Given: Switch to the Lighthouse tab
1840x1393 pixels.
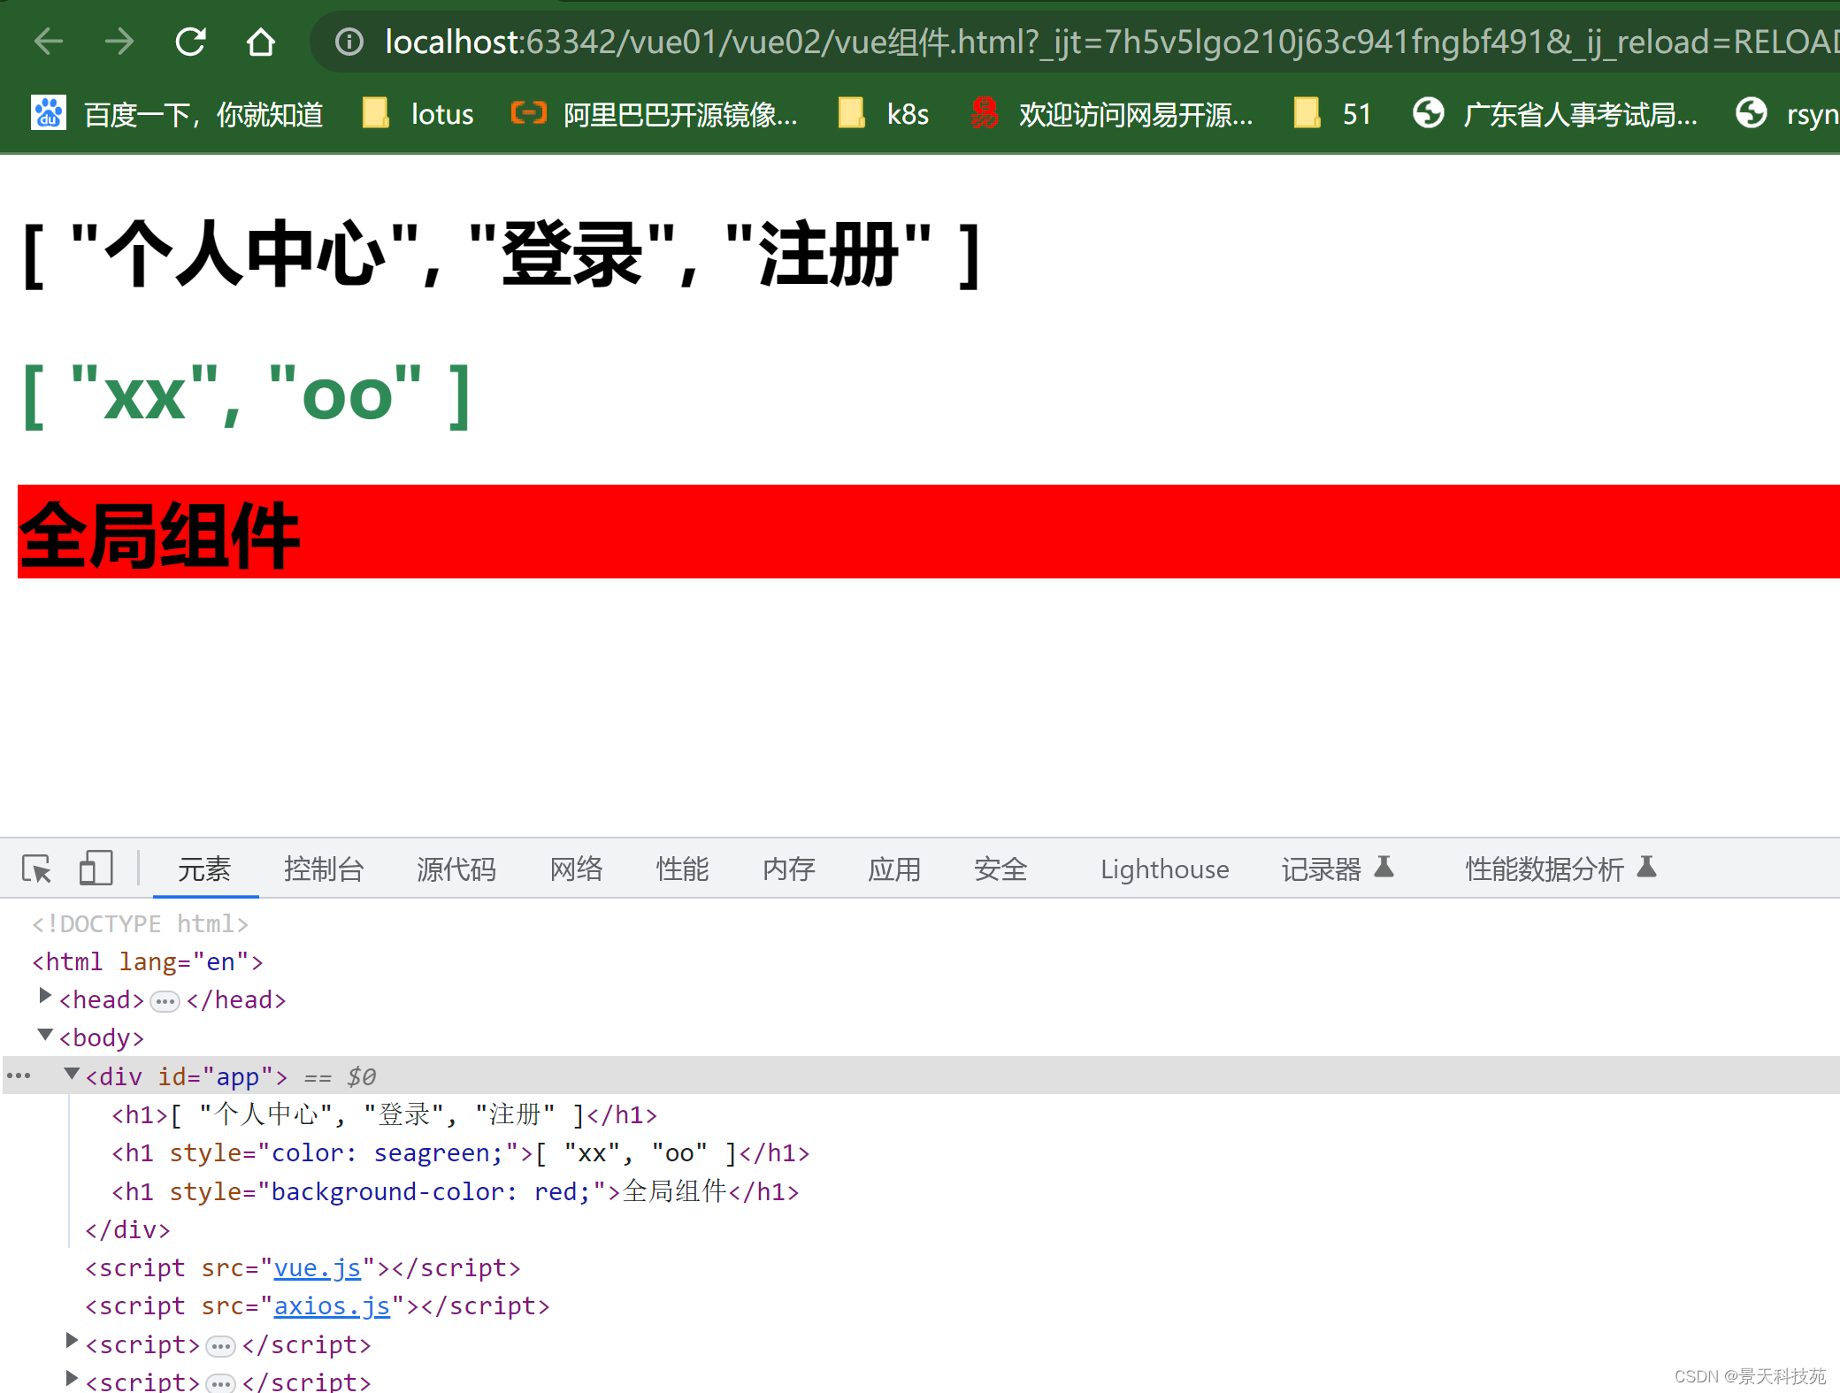Looking at the screenshot, I should (x=1164, y=869).
